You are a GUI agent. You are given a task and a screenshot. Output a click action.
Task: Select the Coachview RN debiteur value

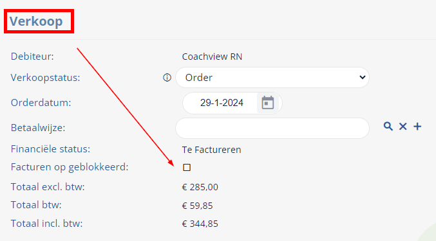click(212, 57)
